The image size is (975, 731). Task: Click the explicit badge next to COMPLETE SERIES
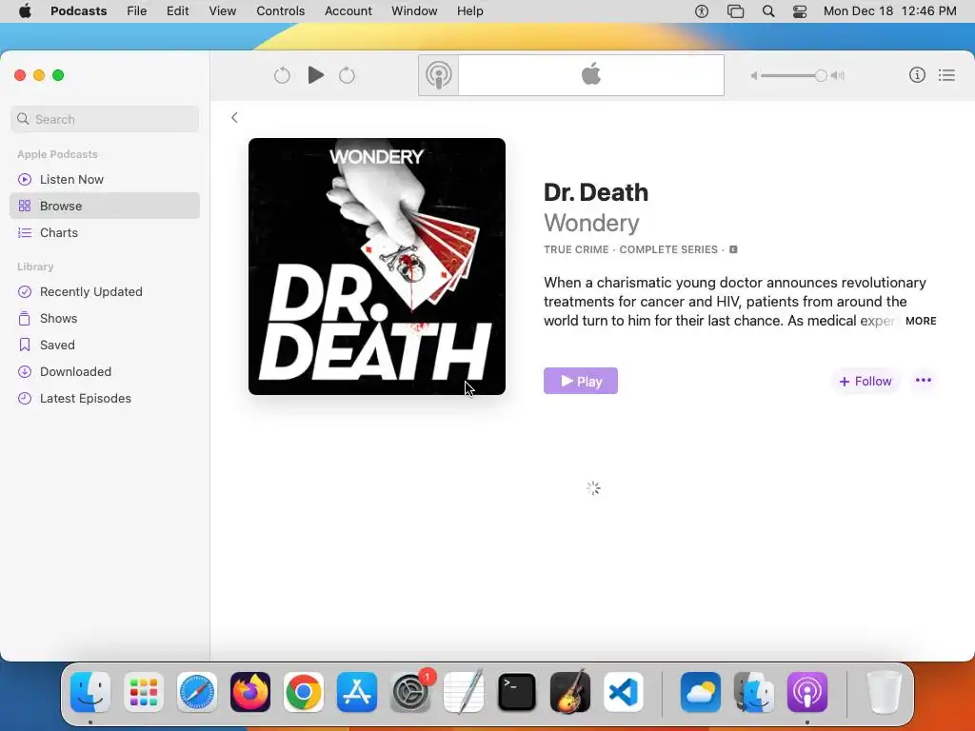pos(733,249)
